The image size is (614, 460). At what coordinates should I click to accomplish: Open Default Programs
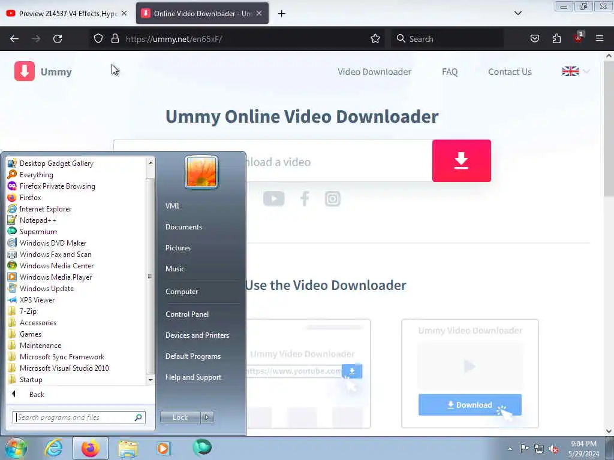(192, 356)
